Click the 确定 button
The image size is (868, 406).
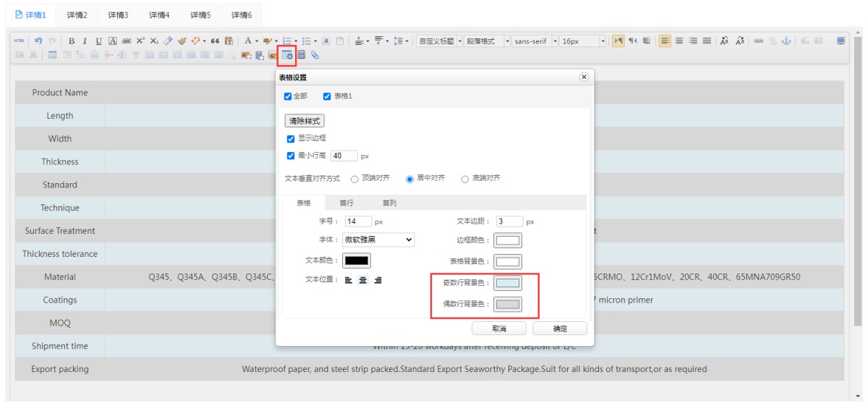(560, 329)
